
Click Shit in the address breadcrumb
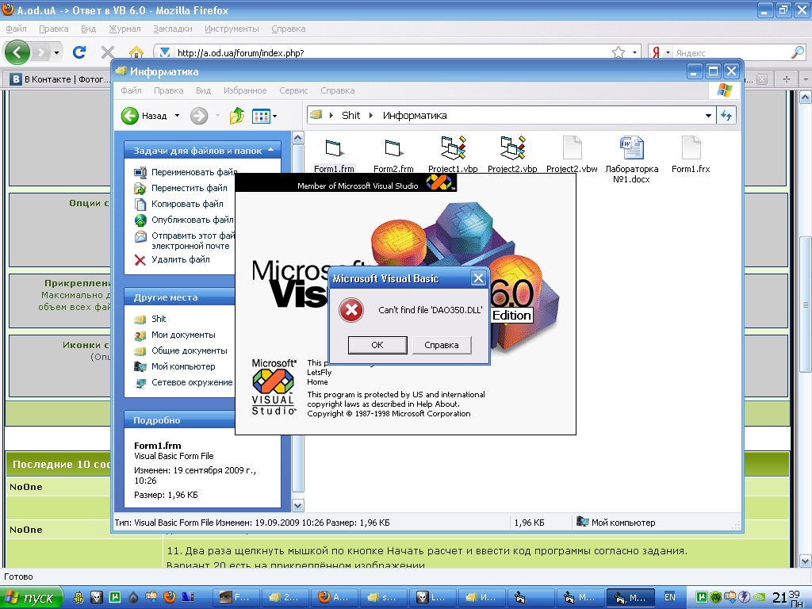coord(350,116)
